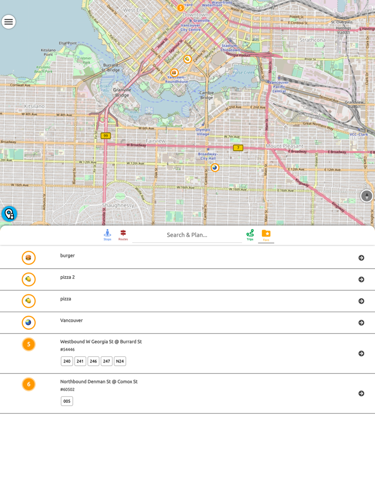
Task: Click the 'pizza 2' favourite name
Action: tap(67, 277)
